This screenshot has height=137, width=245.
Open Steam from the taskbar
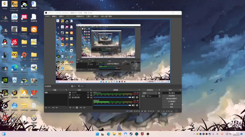click(x=131, y=134)
